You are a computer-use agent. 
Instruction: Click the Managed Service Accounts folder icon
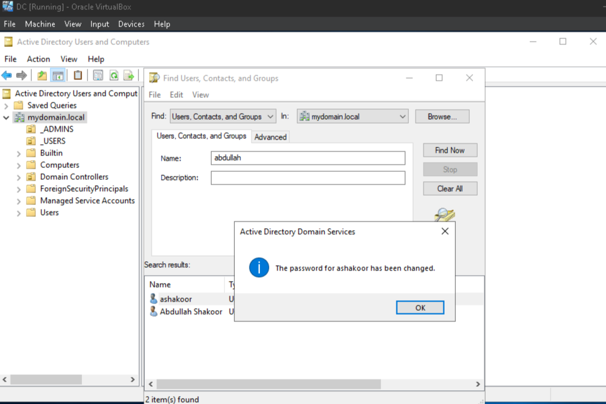click(x=31, y=201)
